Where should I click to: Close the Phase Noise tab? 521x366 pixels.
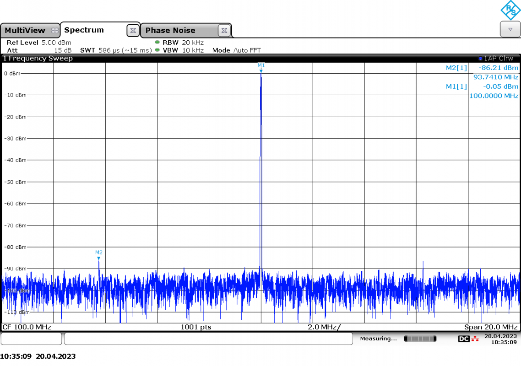[x=224, y=31]
